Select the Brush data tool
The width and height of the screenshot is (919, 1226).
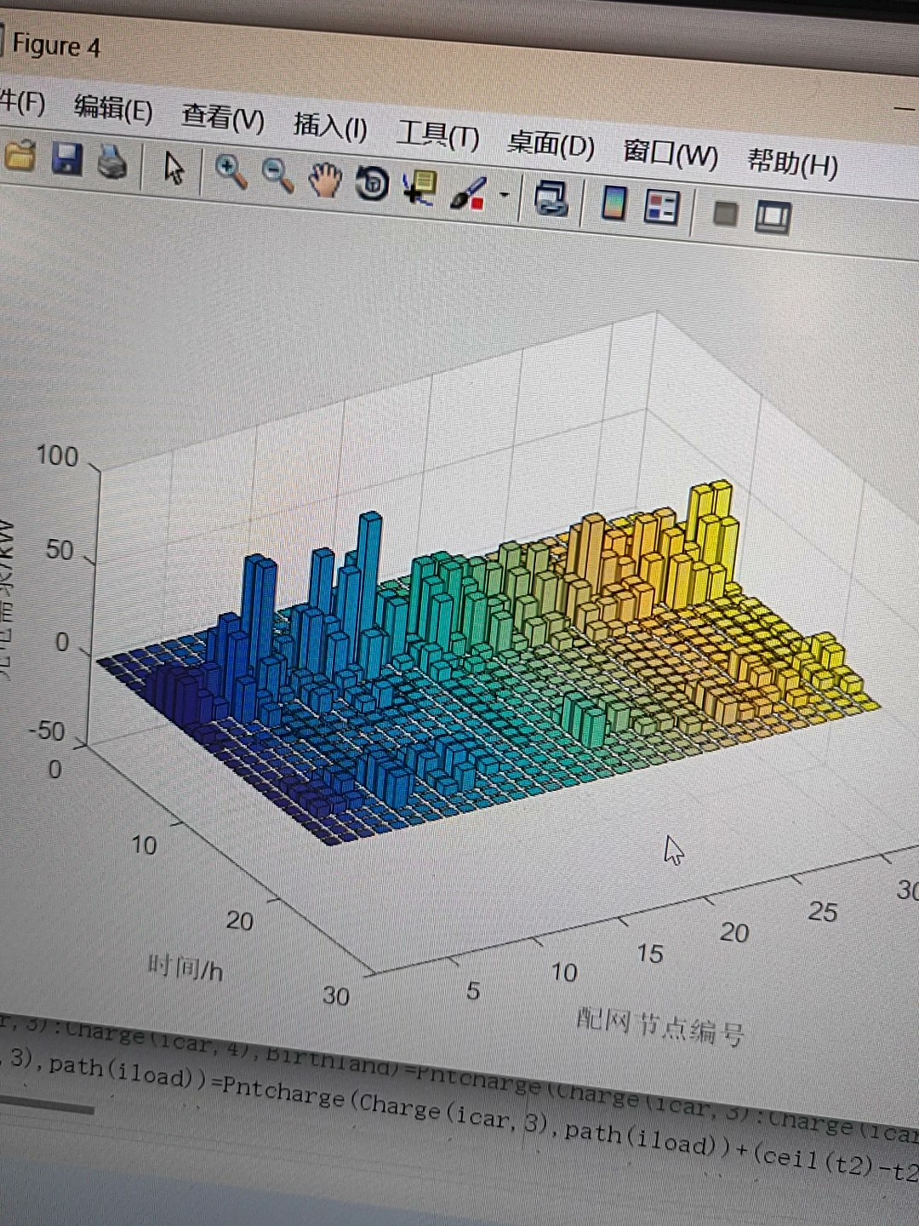click(x=467, y=192)
